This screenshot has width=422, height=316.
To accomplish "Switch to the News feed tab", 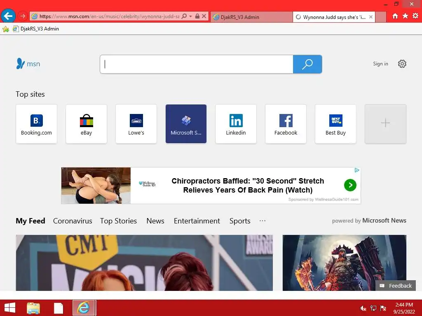I will pyautogui.click(x=155, y=221).
